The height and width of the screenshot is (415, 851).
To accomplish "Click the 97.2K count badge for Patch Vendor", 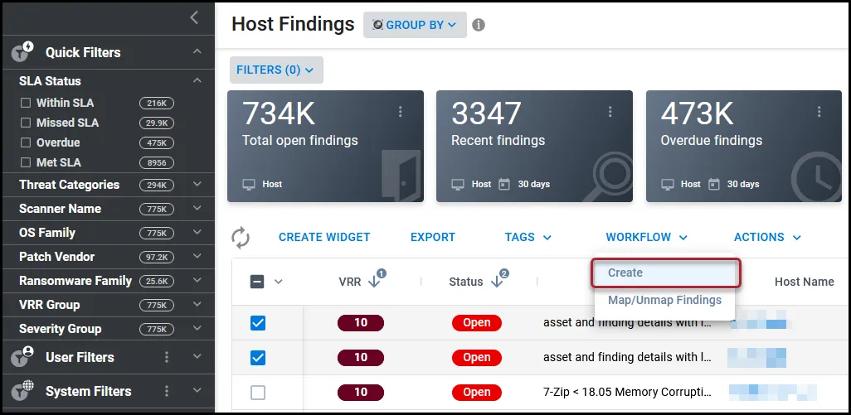I will click(x=157, y=257).
